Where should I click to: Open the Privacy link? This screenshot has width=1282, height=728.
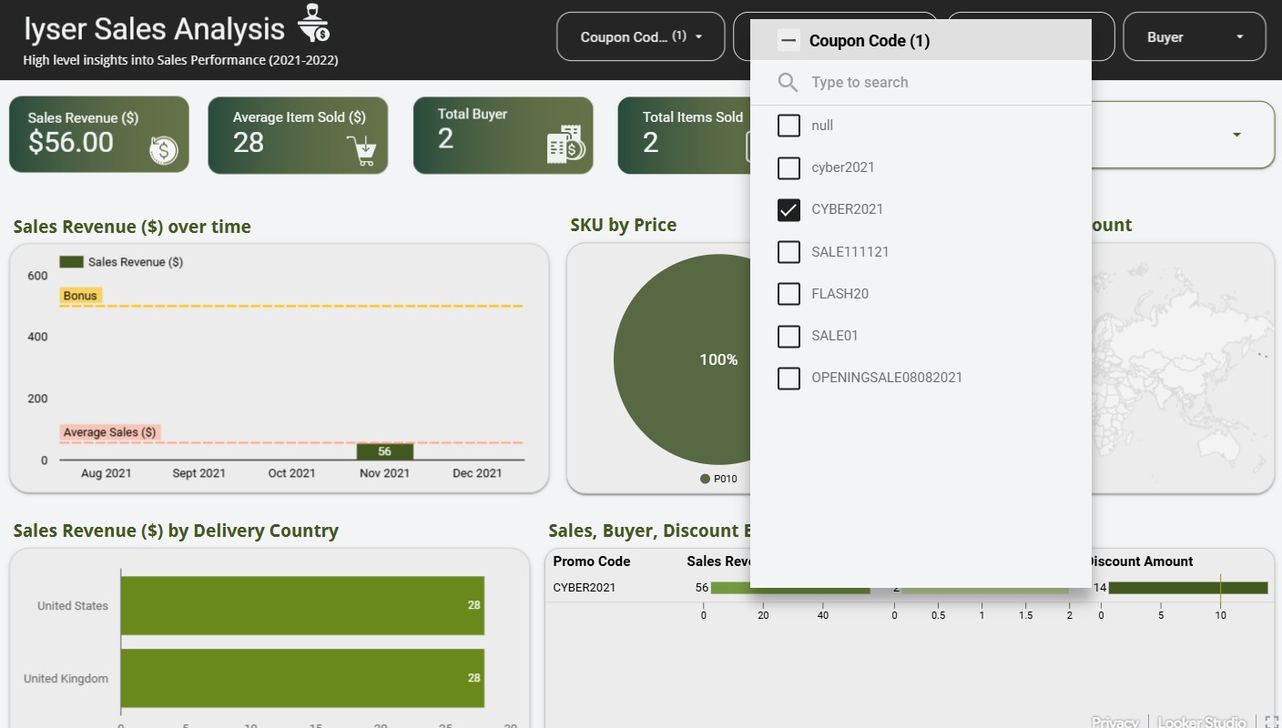[x=1114, y=722]
